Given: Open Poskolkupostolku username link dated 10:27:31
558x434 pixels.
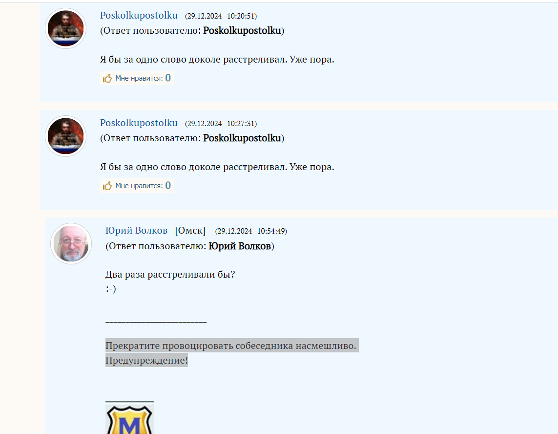Looking at the screenshot, I should tap(139, 123).
